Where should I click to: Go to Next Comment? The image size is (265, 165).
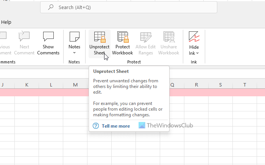[24, 37]
